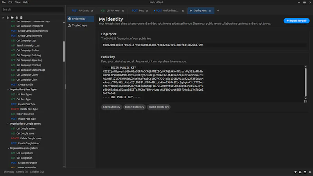Open Shortcuts in the status bar

pyautogui.click(x=9, y=172)
